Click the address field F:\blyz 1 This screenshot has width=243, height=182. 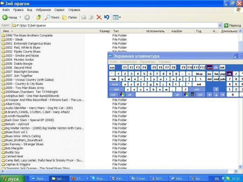coord(115,25)
